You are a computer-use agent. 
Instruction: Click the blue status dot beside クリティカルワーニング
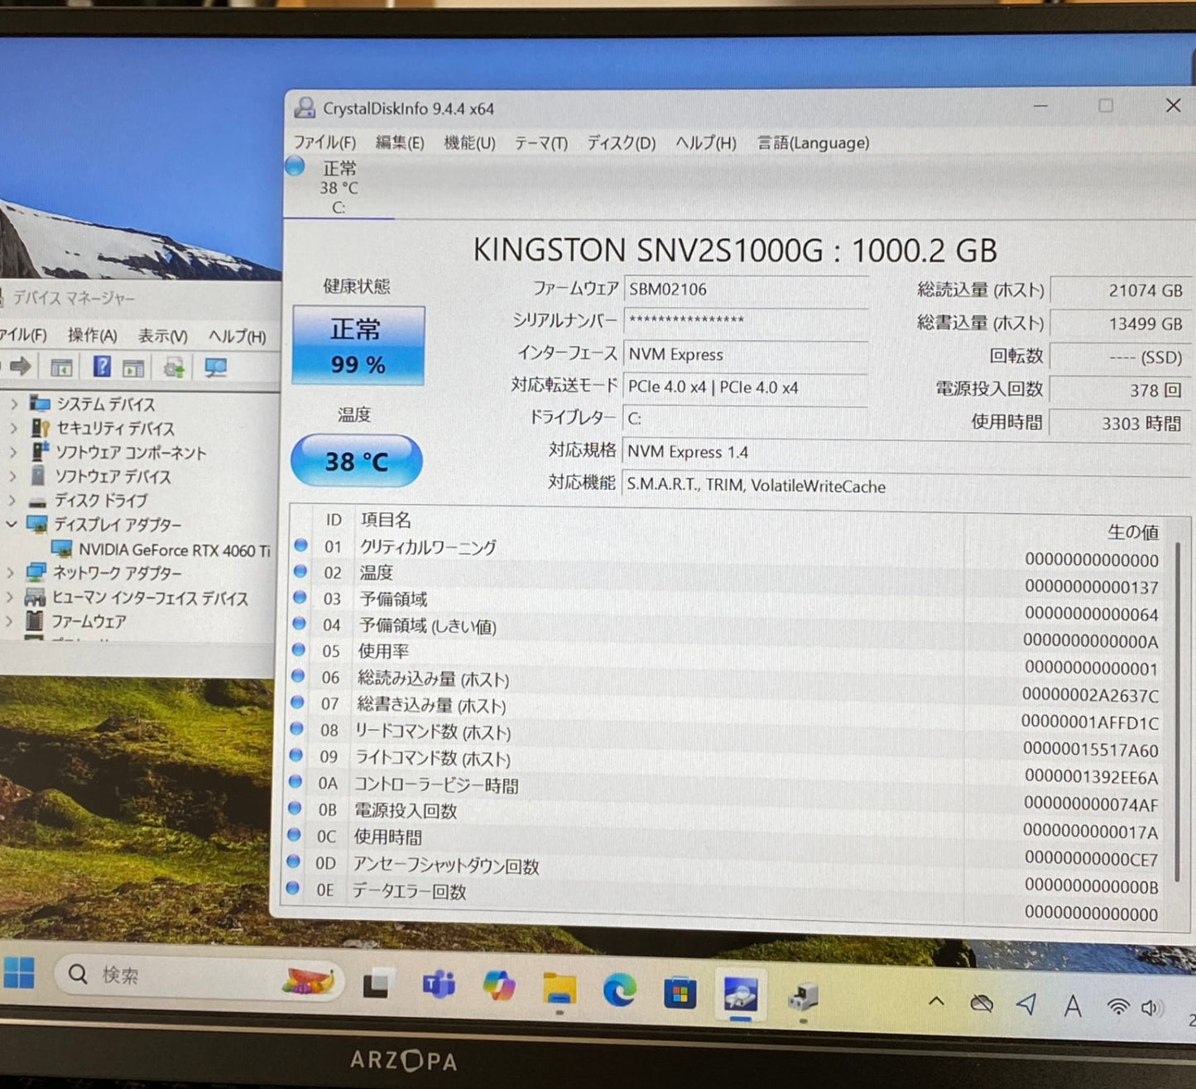pos(300,544)
